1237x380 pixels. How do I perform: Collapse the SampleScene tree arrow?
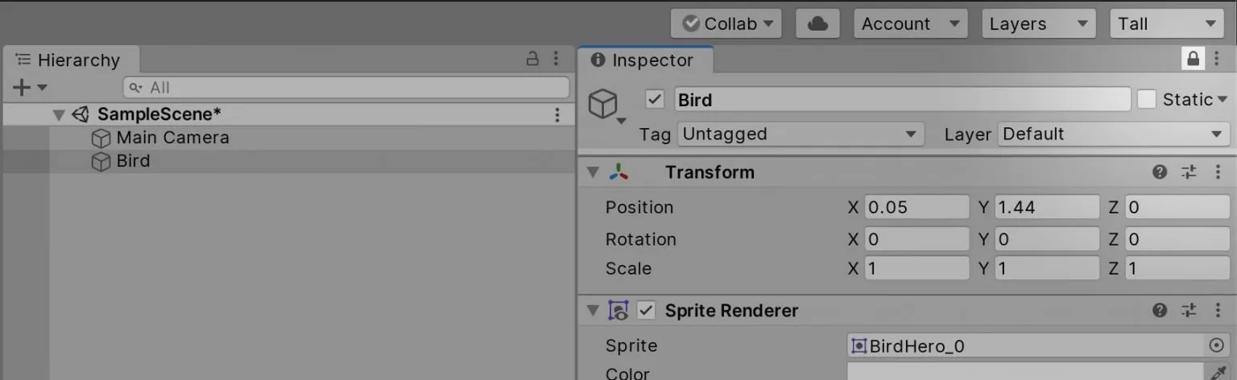(x=58, y=115)
